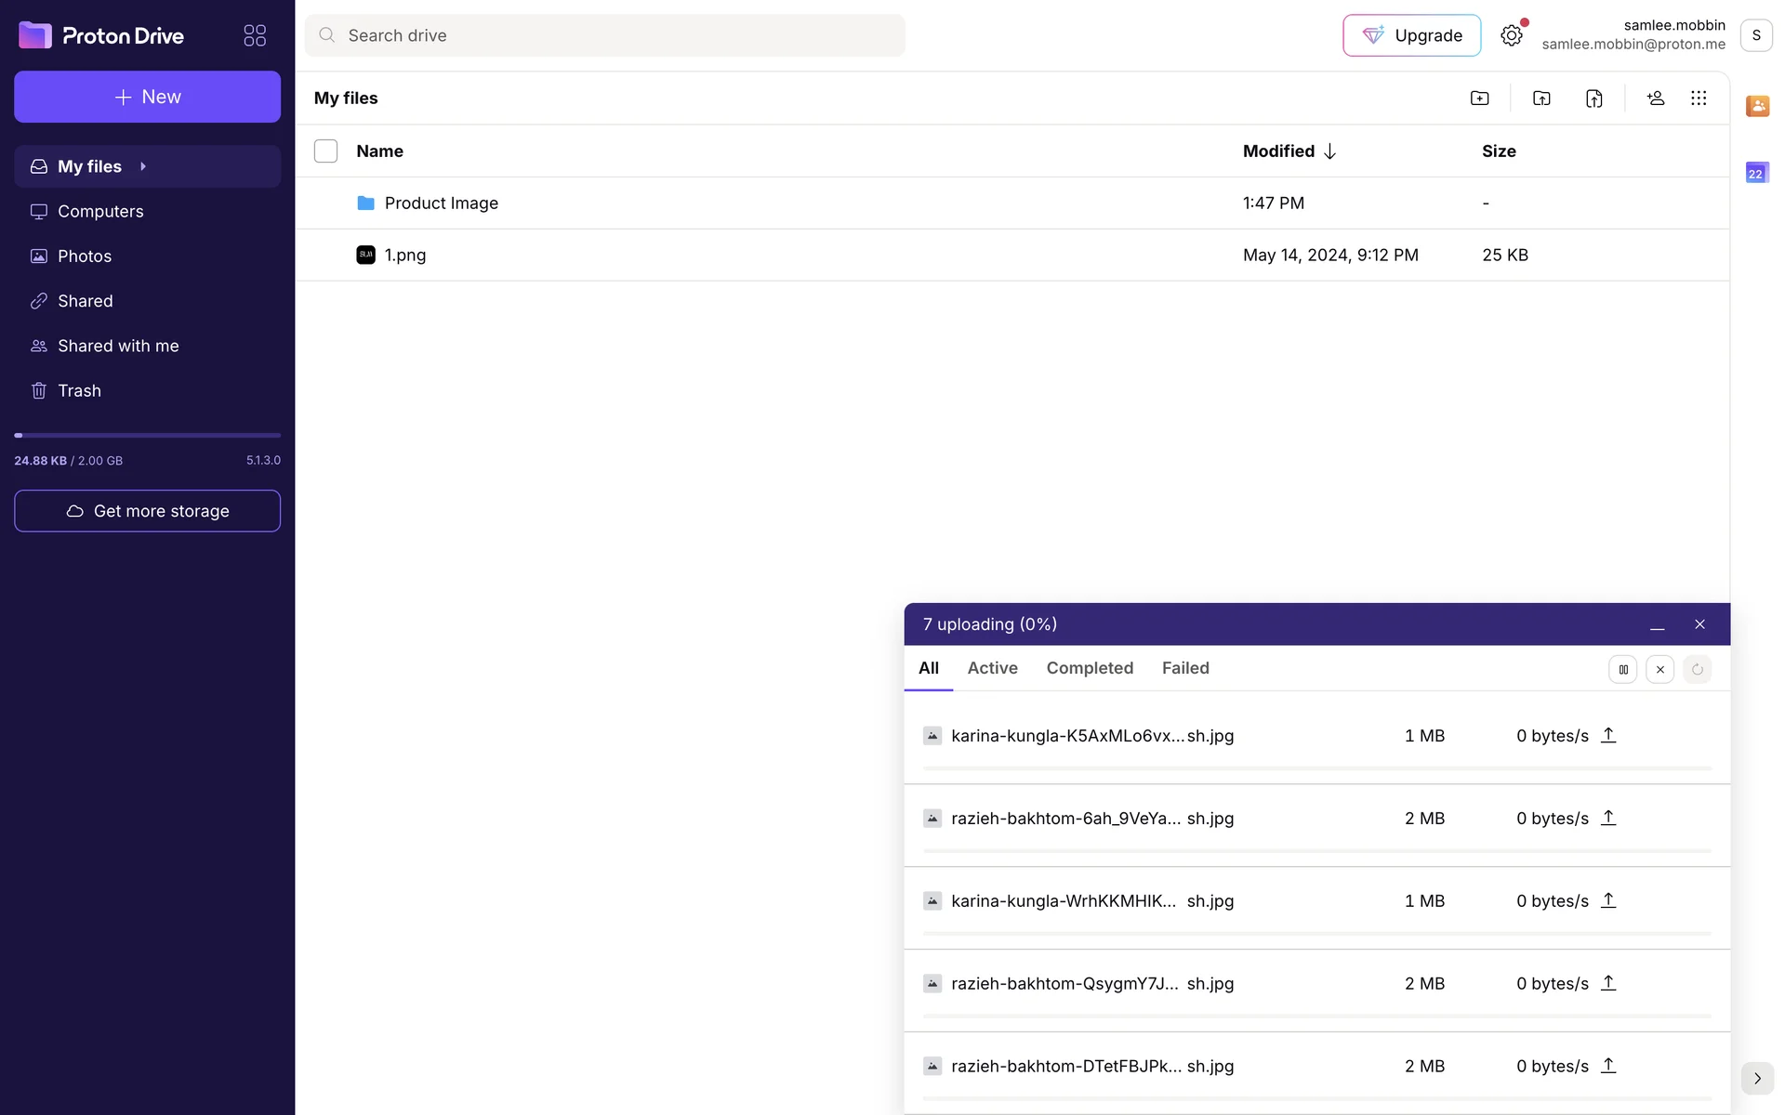Expand the My files folder tree arrow
1785x1115 pixels.
[143, 166]
